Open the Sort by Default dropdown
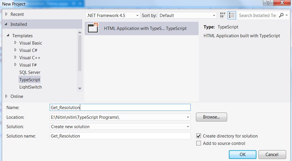The width and height of the screenshot is (292, 161). point(187,16)
